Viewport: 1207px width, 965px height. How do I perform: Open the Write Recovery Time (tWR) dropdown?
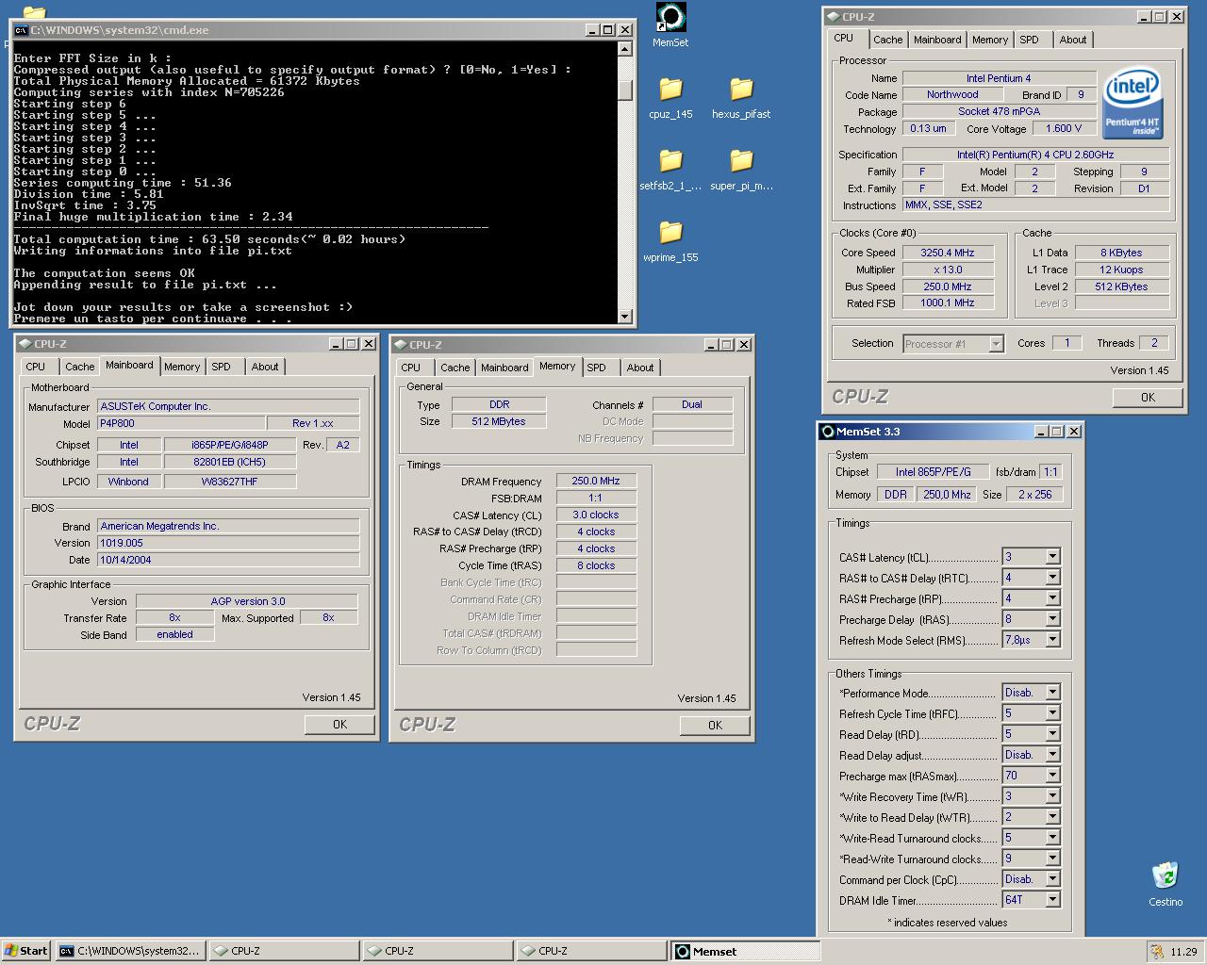[1052, 796]
